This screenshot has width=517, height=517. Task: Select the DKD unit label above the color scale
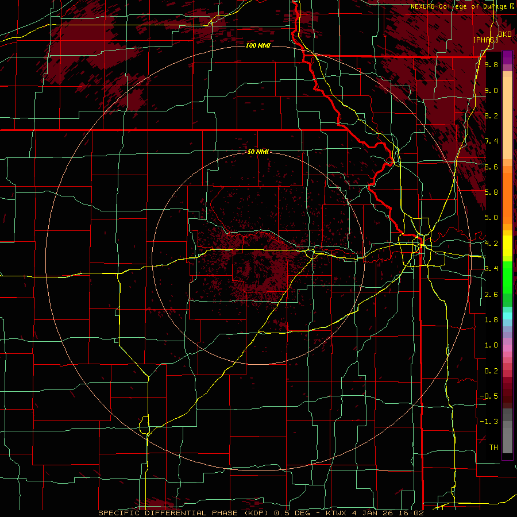click(x=504, y=34)
